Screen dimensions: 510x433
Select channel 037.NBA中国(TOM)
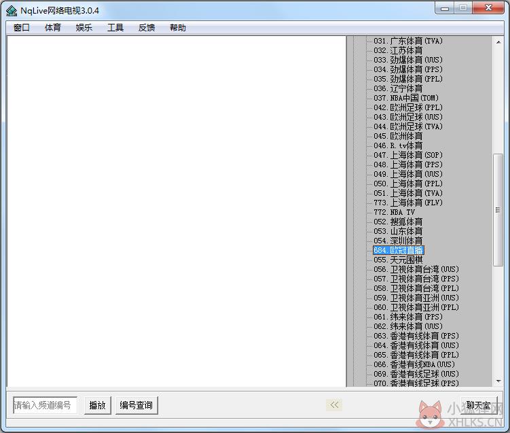point(406,98)
